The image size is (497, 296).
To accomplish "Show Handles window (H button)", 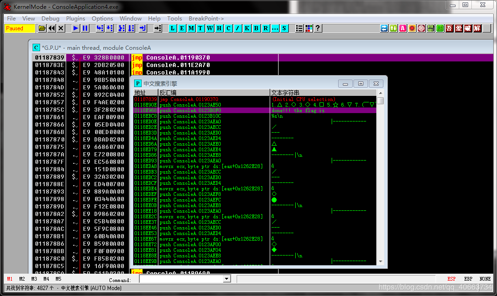I will click(219, 28).
